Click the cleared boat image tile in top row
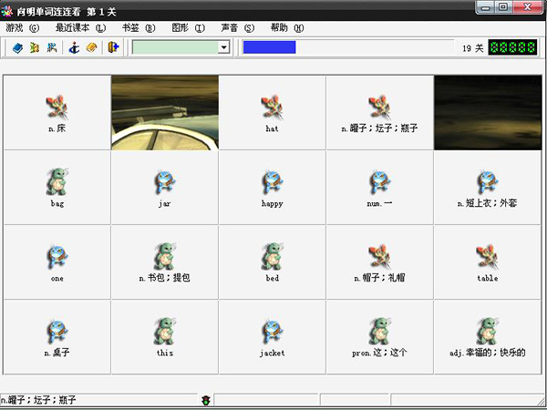This screenshot has height=410, width=547. click(x=165, y=113)
